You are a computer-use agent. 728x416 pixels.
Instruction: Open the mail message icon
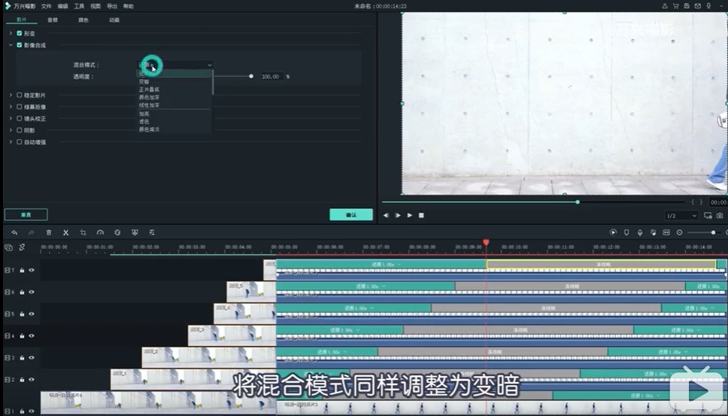[x=698, y=6]
